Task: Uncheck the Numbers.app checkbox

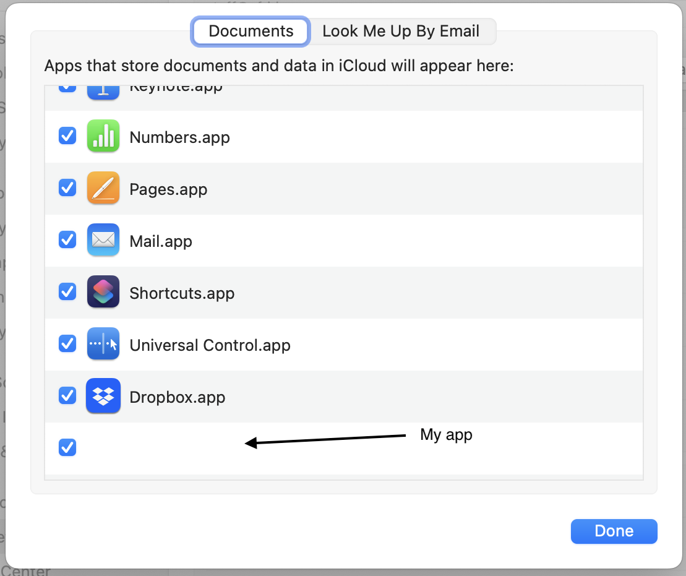Action: tap(67, 135)
